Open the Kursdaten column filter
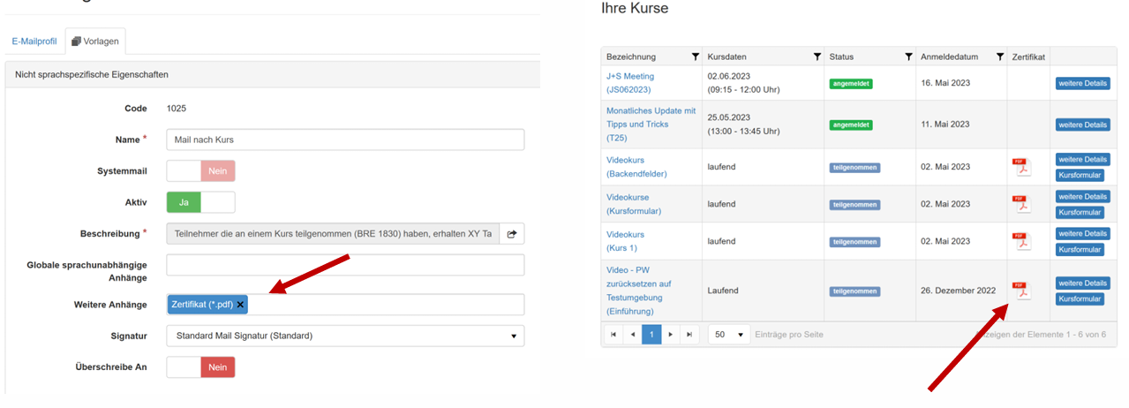Screen dimensions: 1129x408 point(817,57)
